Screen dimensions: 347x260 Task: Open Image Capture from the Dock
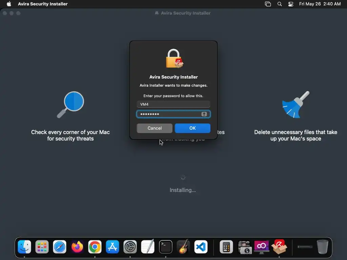245,247
